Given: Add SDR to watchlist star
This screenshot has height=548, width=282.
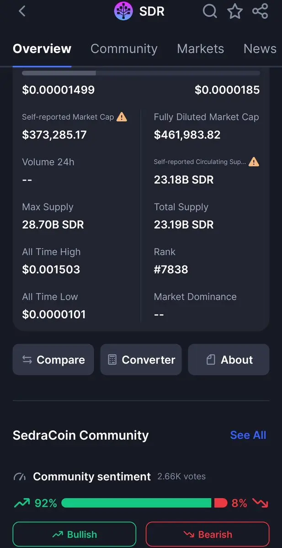Looking at the screenshot, I should pyautogui.click(x=235, y=11).
